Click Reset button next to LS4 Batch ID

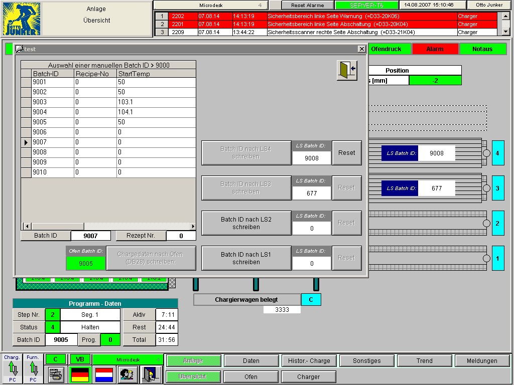pos(346,153)
